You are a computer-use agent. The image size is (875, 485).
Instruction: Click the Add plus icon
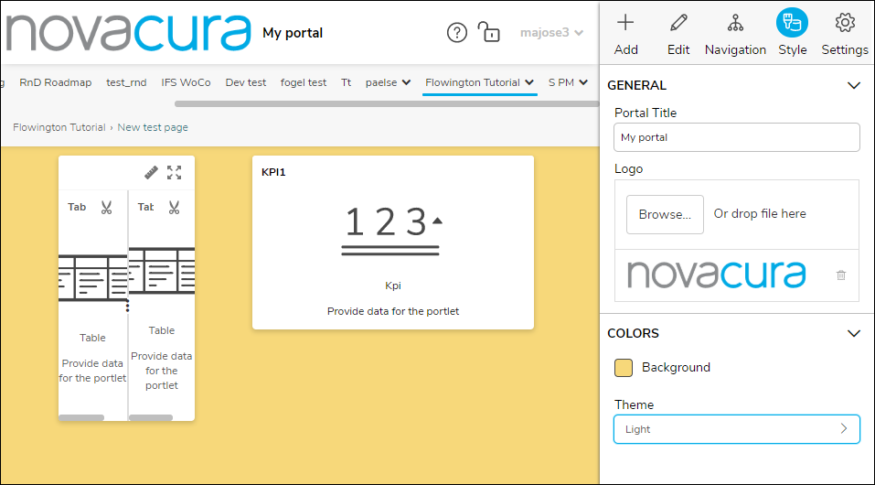pyautogui.click(x=625, y=23)
